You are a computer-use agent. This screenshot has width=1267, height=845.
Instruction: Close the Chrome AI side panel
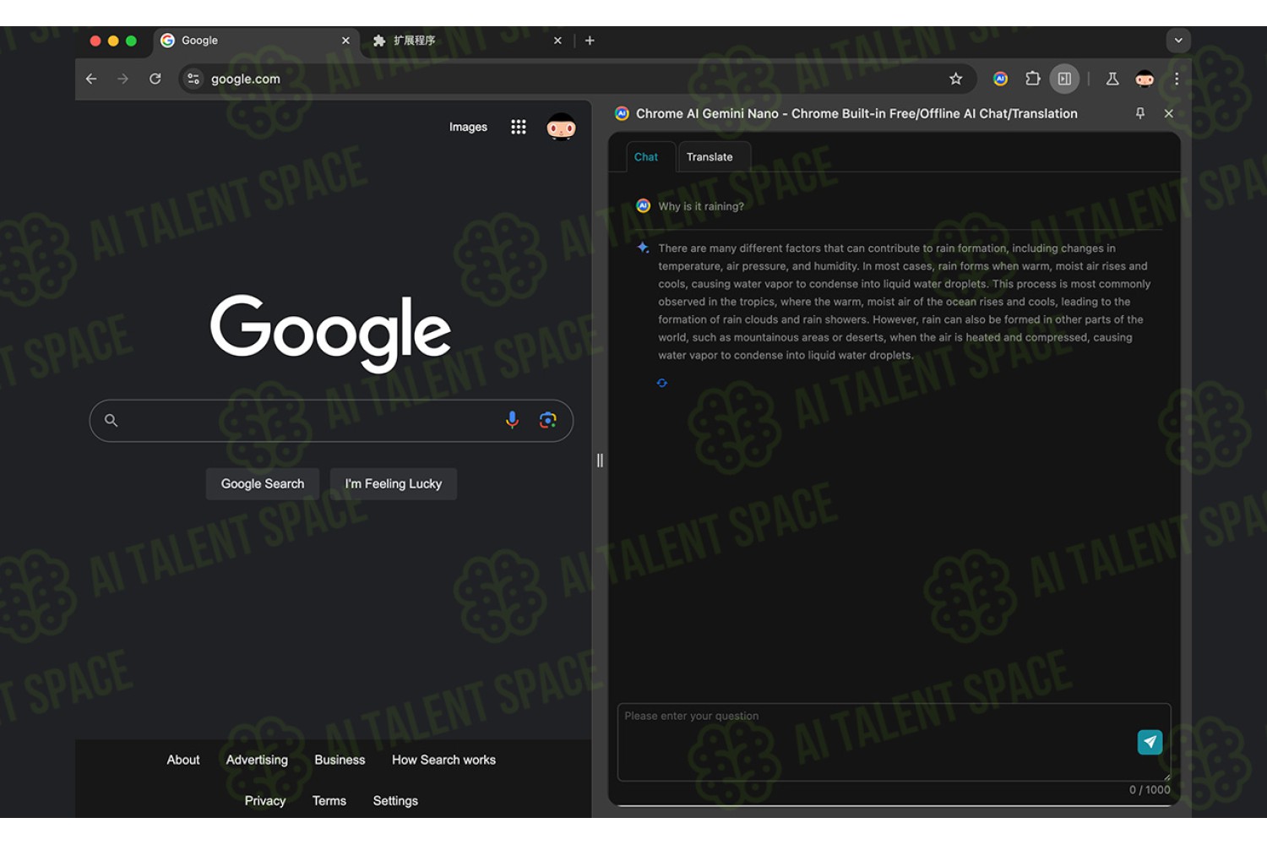1169,113
